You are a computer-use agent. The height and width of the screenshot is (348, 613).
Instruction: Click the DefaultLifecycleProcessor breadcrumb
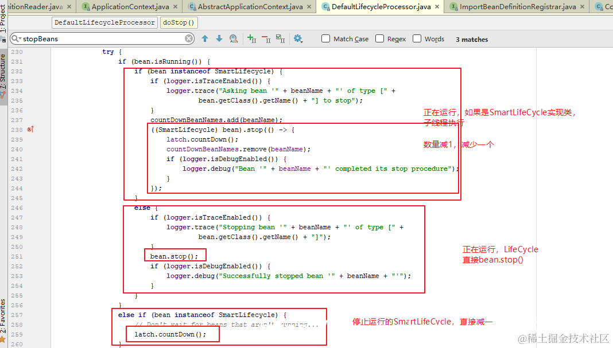click(x=104, y=23)
